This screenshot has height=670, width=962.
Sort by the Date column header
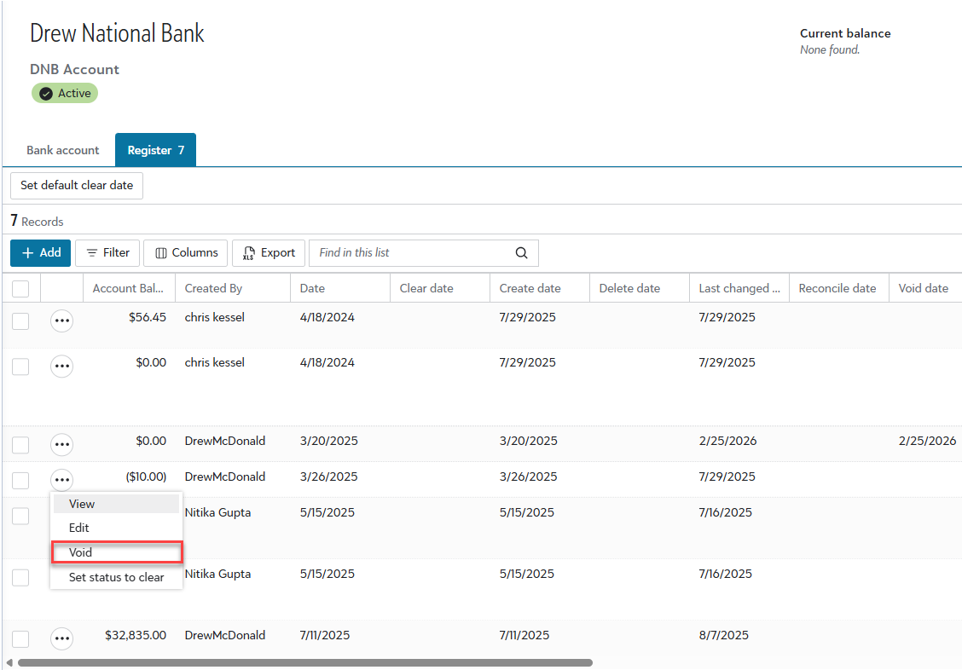tap(312, 289)
